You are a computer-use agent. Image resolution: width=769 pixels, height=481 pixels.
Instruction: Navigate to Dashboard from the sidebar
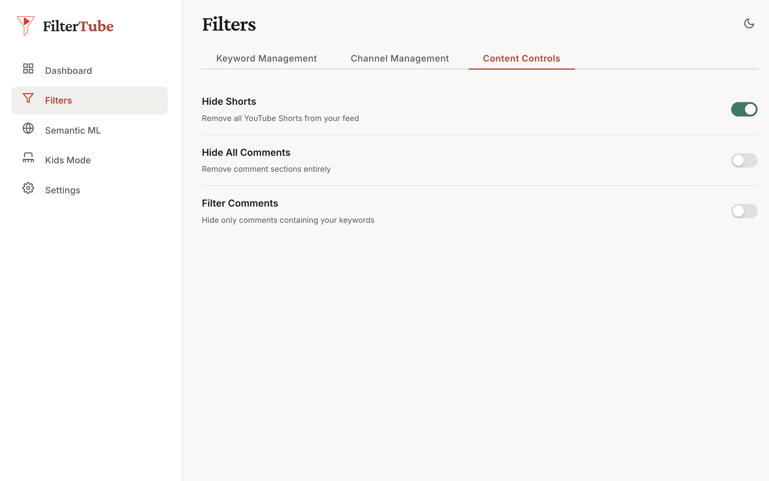68,70
